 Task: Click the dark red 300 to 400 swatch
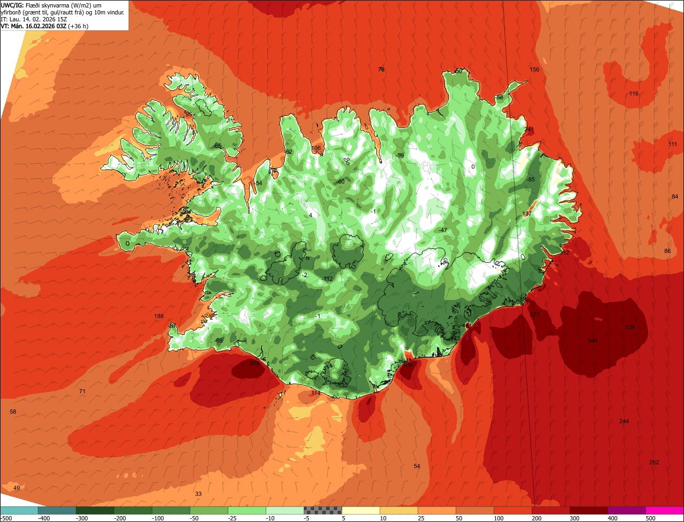[x=588, y=510]
